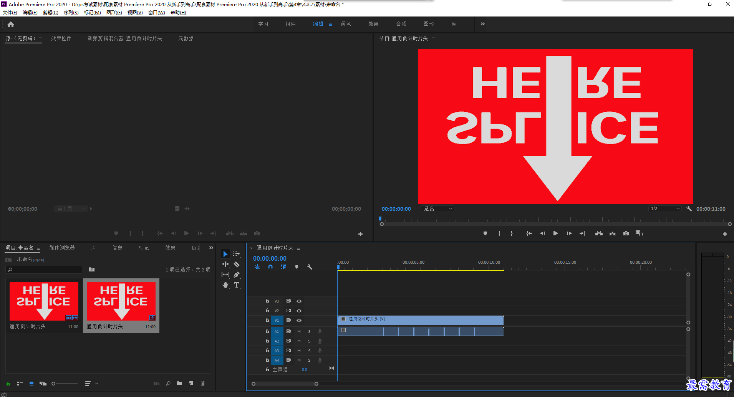Solo track A2
Image resolution: width=734 pixels, height=397 pixels.
(309, 341)
